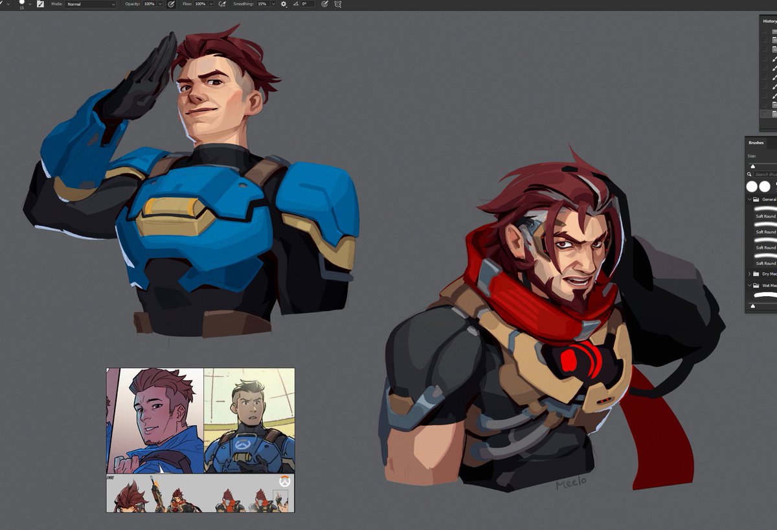Collapse the Wet Media Brushes folder
777x530 pixels.
pos(749,285)
